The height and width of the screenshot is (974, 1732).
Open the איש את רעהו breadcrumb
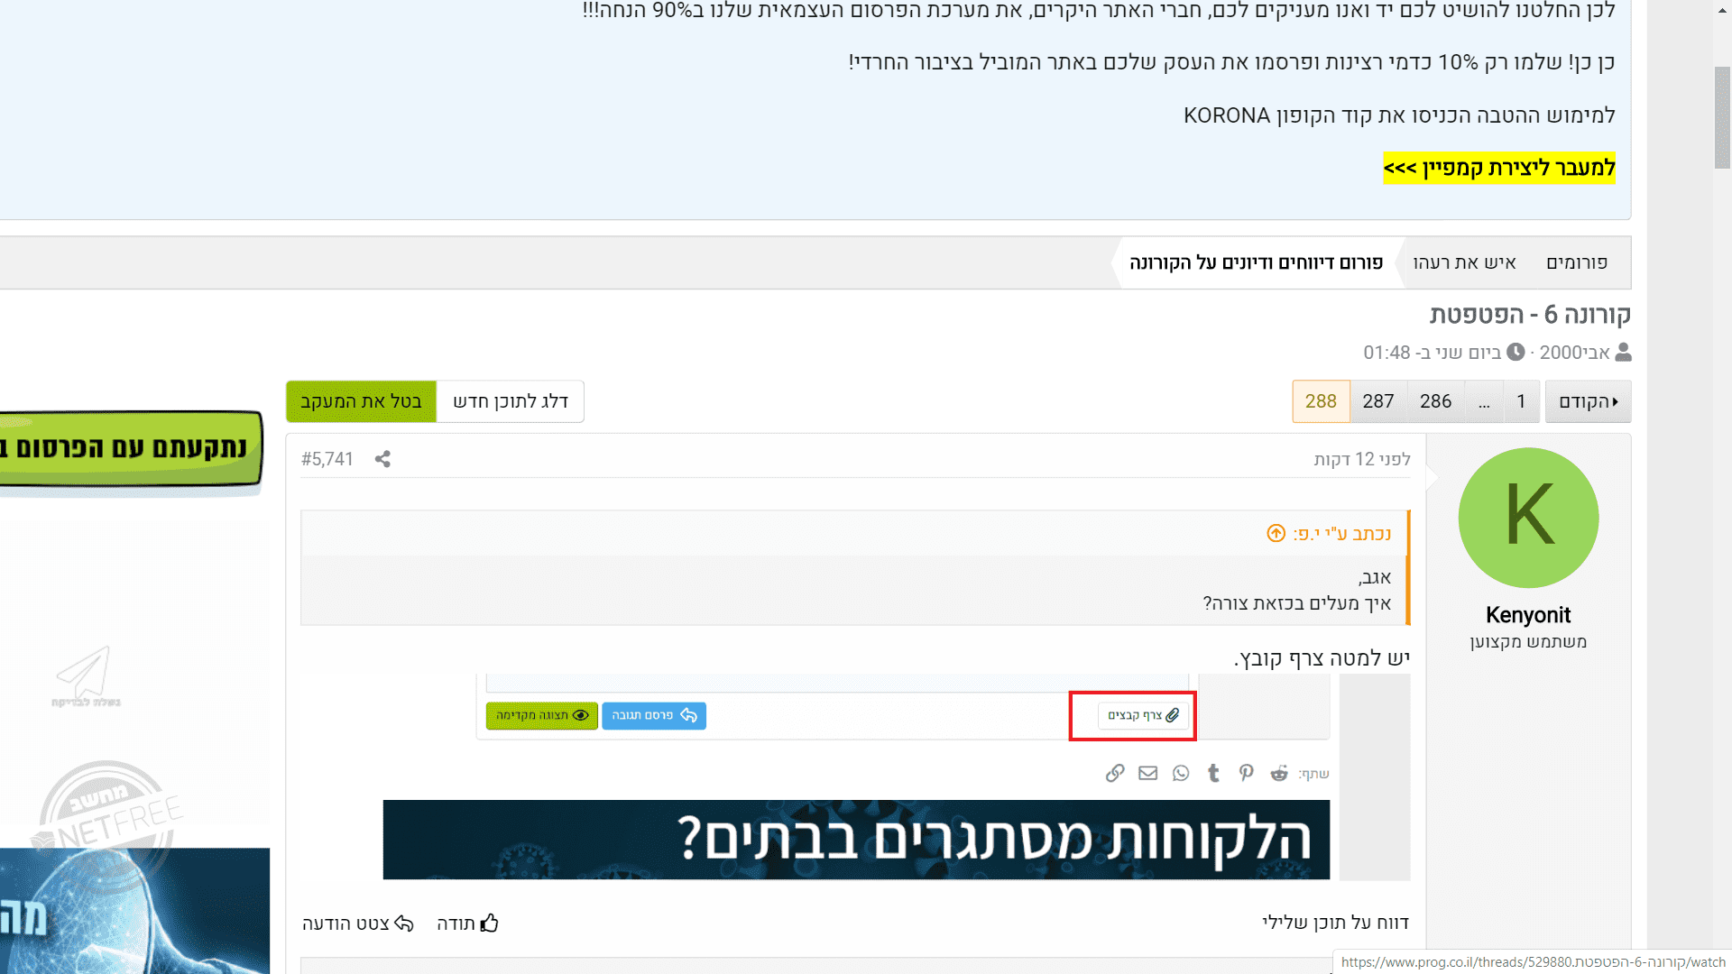pyautogui.click(x=1463, y=262)
